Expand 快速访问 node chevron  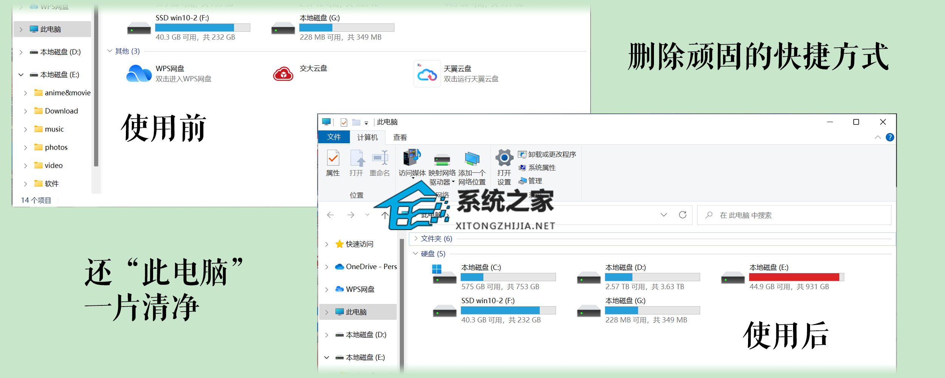click(x=327, y=244)
